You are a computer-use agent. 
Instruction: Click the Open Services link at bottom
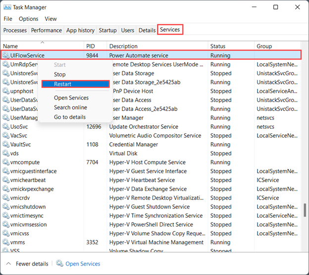pos(83,264)
